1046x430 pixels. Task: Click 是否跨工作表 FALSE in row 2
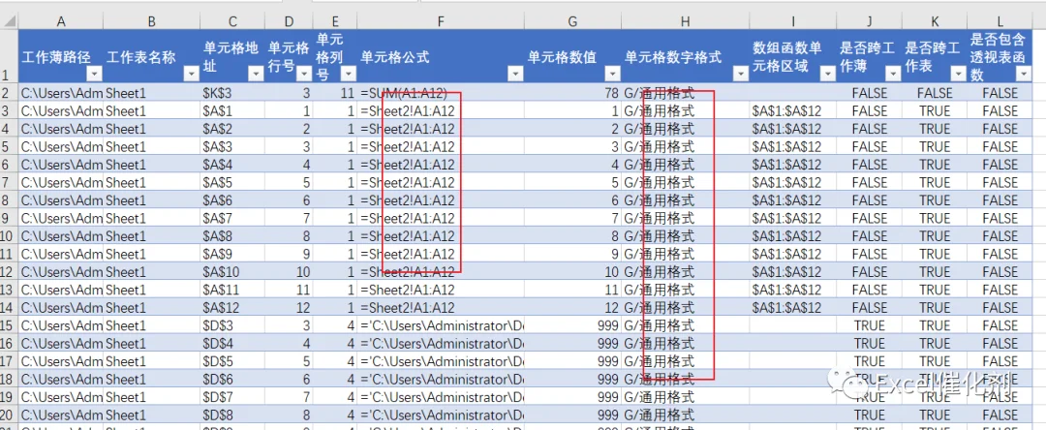934,93
